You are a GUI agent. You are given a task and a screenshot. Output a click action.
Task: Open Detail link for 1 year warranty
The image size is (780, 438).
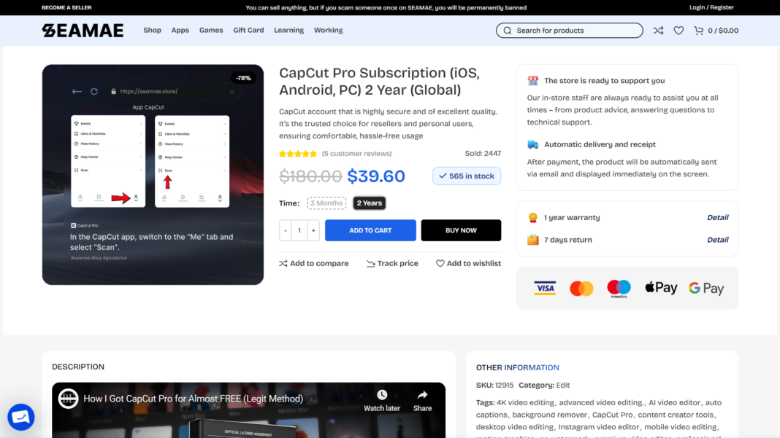[x=717, y=217]
